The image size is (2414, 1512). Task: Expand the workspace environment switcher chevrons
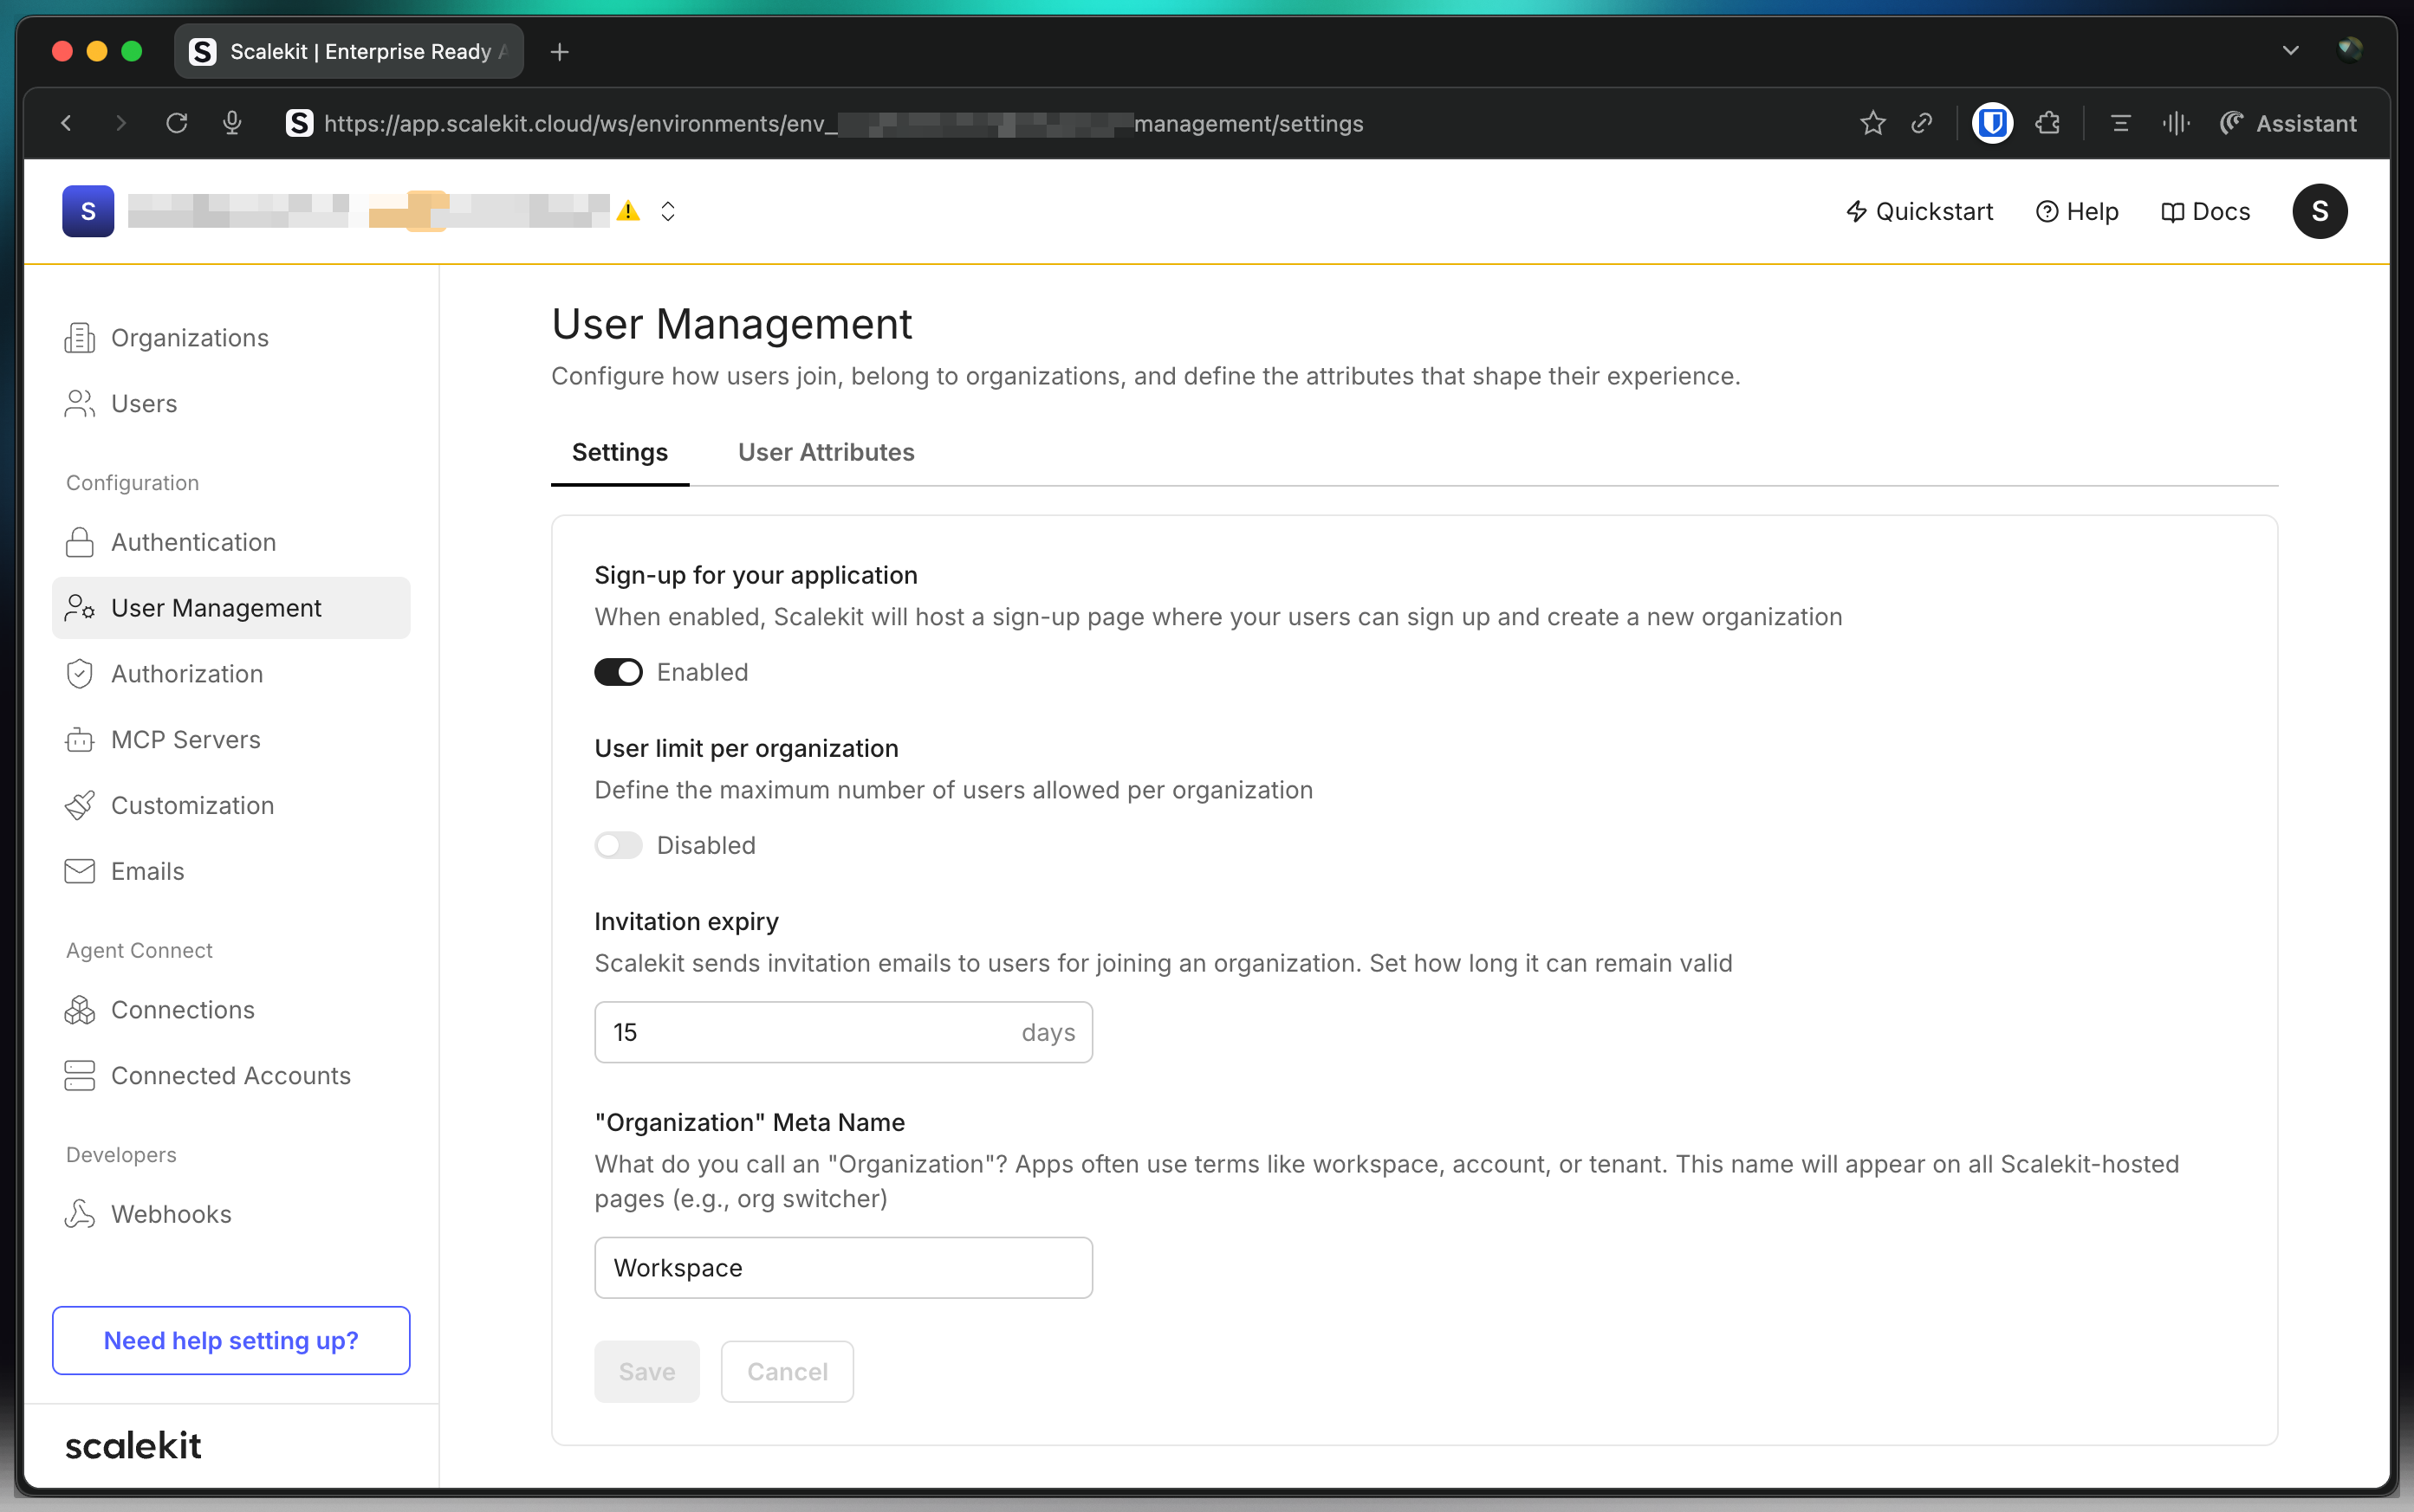coord(668,211)
